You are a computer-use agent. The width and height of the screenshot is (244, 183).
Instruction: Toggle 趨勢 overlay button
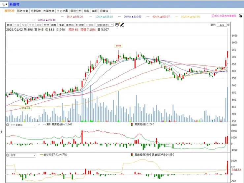click(x=54, y=25)
